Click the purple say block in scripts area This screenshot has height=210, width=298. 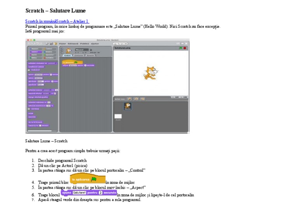pos(78,65)
